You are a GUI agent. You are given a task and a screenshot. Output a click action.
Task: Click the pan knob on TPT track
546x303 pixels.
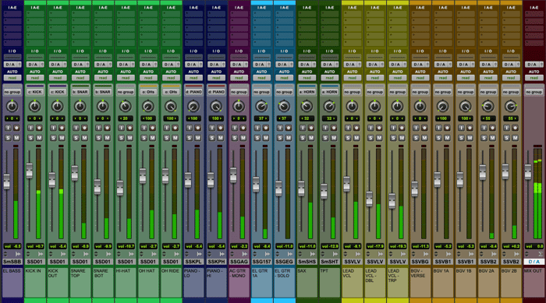click(x=329, y=106)
